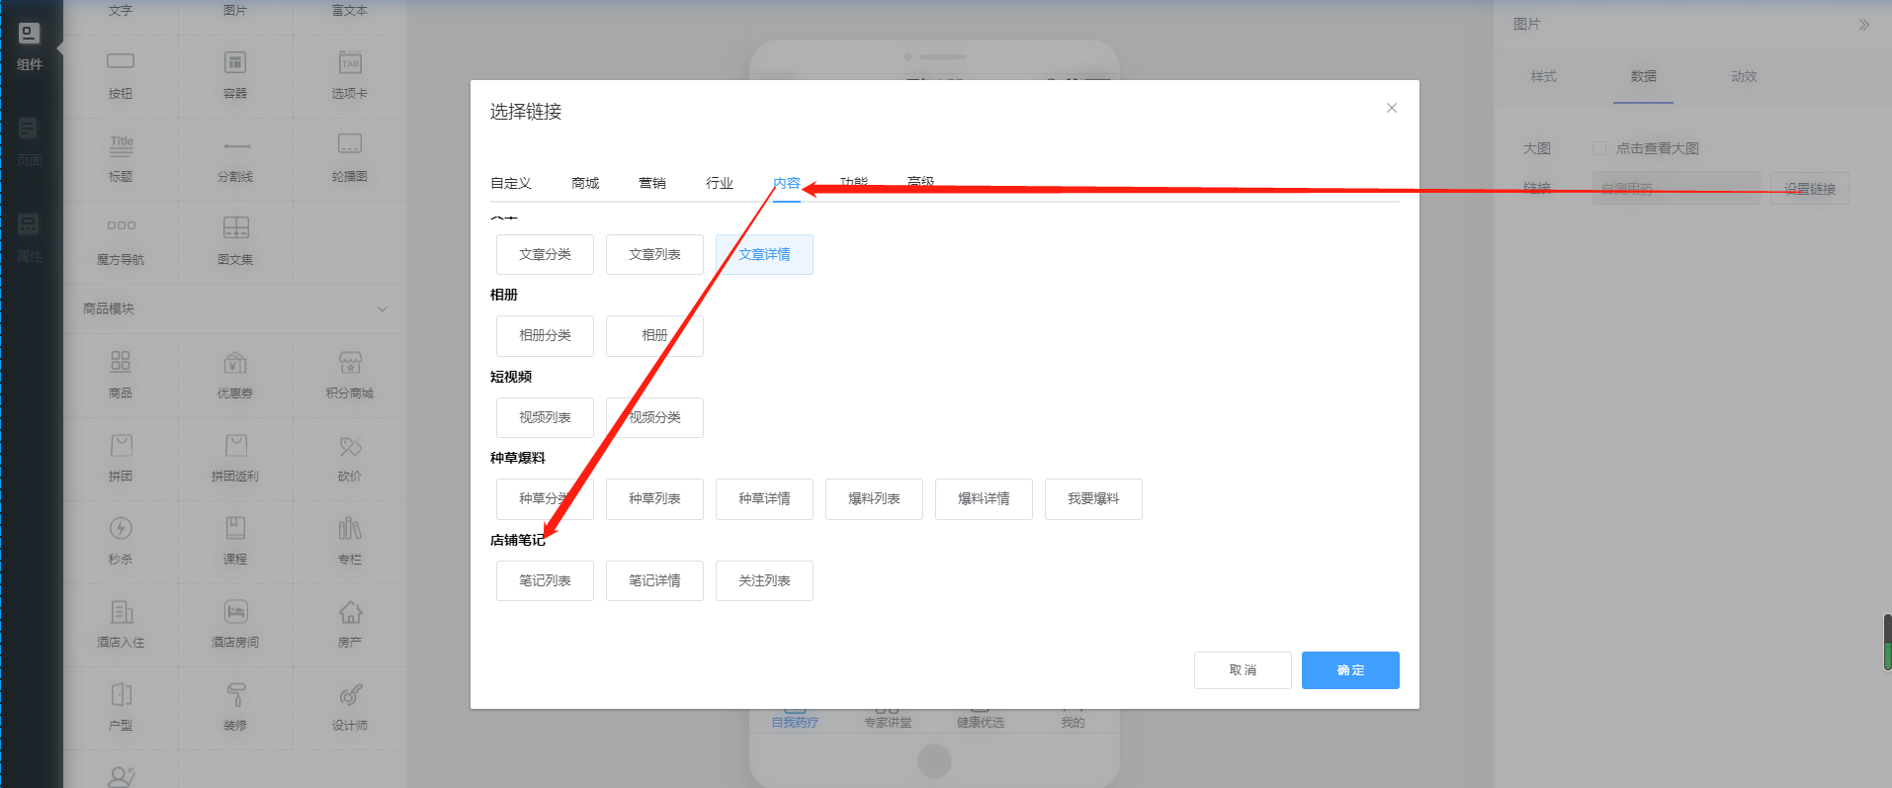Select the 优惠券 coupon module icon
This screenshot has width=1892, height=788.
(x=235, y=363)
